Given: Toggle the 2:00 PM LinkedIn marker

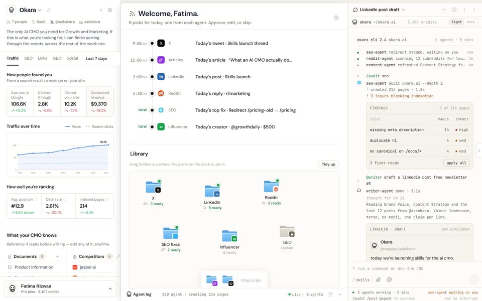Looking at the screenshot, I should [152, 77].
